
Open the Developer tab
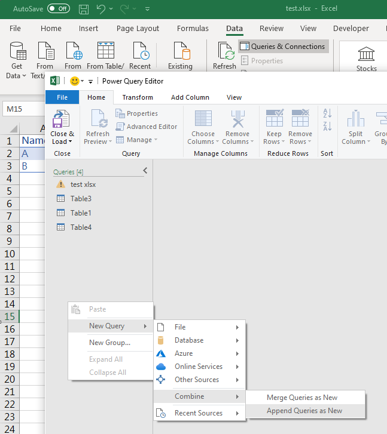point(351,28)
